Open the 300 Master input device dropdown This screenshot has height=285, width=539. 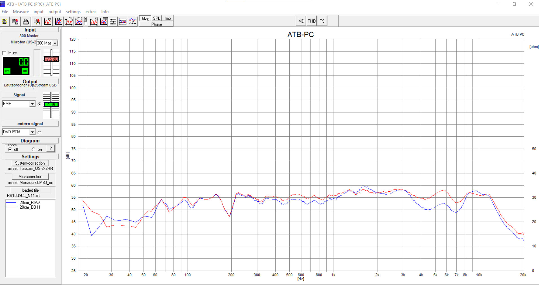tap(55, 43)
